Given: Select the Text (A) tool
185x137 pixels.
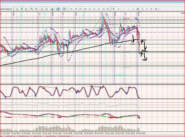Looking at the screenshot, I should click(147, 9).
